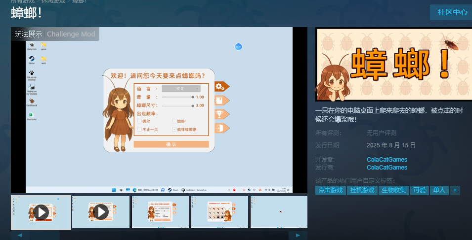Screen dimensions: 472x240
Task: Select the fifth thumbnail with a single cockroach
Action: pos(279,212)
